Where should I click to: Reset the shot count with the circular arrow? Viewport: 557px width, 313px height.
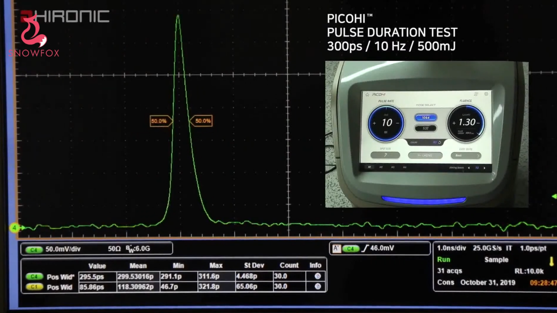tap(440, 142)
